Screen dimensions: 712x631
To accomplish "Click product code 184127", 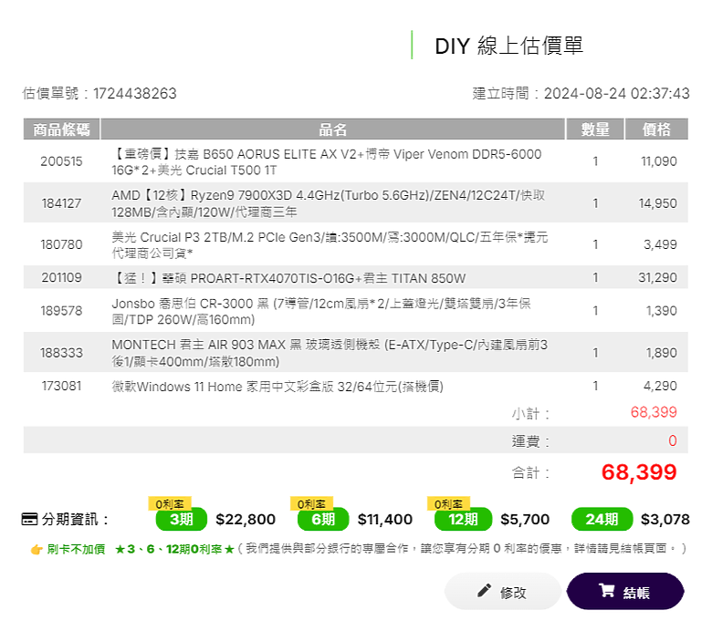I will pos(61,203).
